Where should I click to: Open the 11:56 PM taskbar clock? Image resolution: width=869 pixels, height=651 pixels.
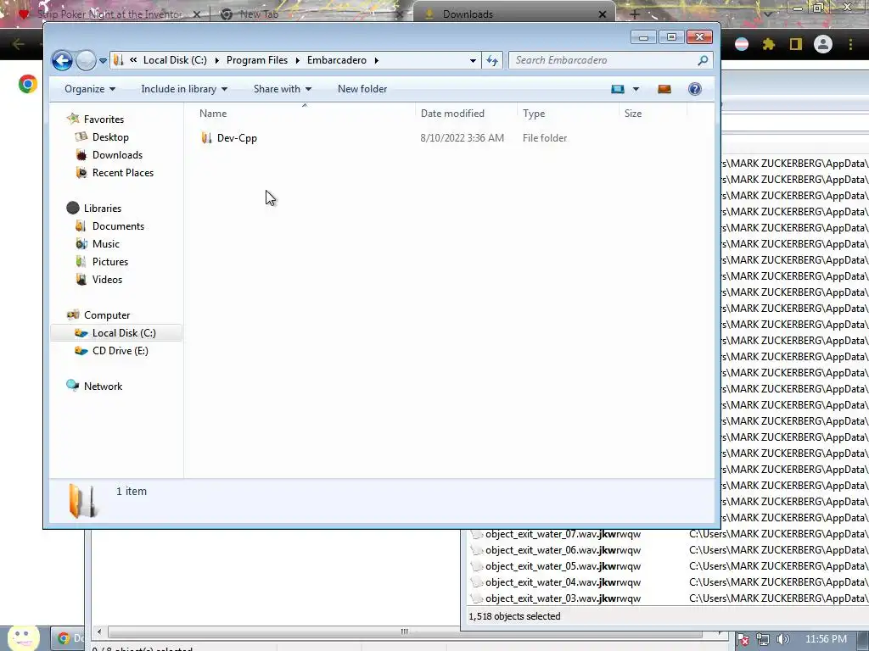point(826,639)
